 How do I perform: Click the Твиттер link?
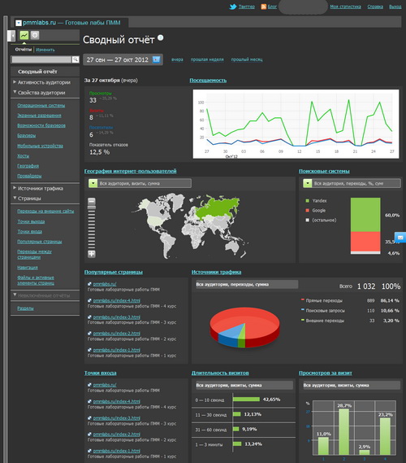[247, 7]
